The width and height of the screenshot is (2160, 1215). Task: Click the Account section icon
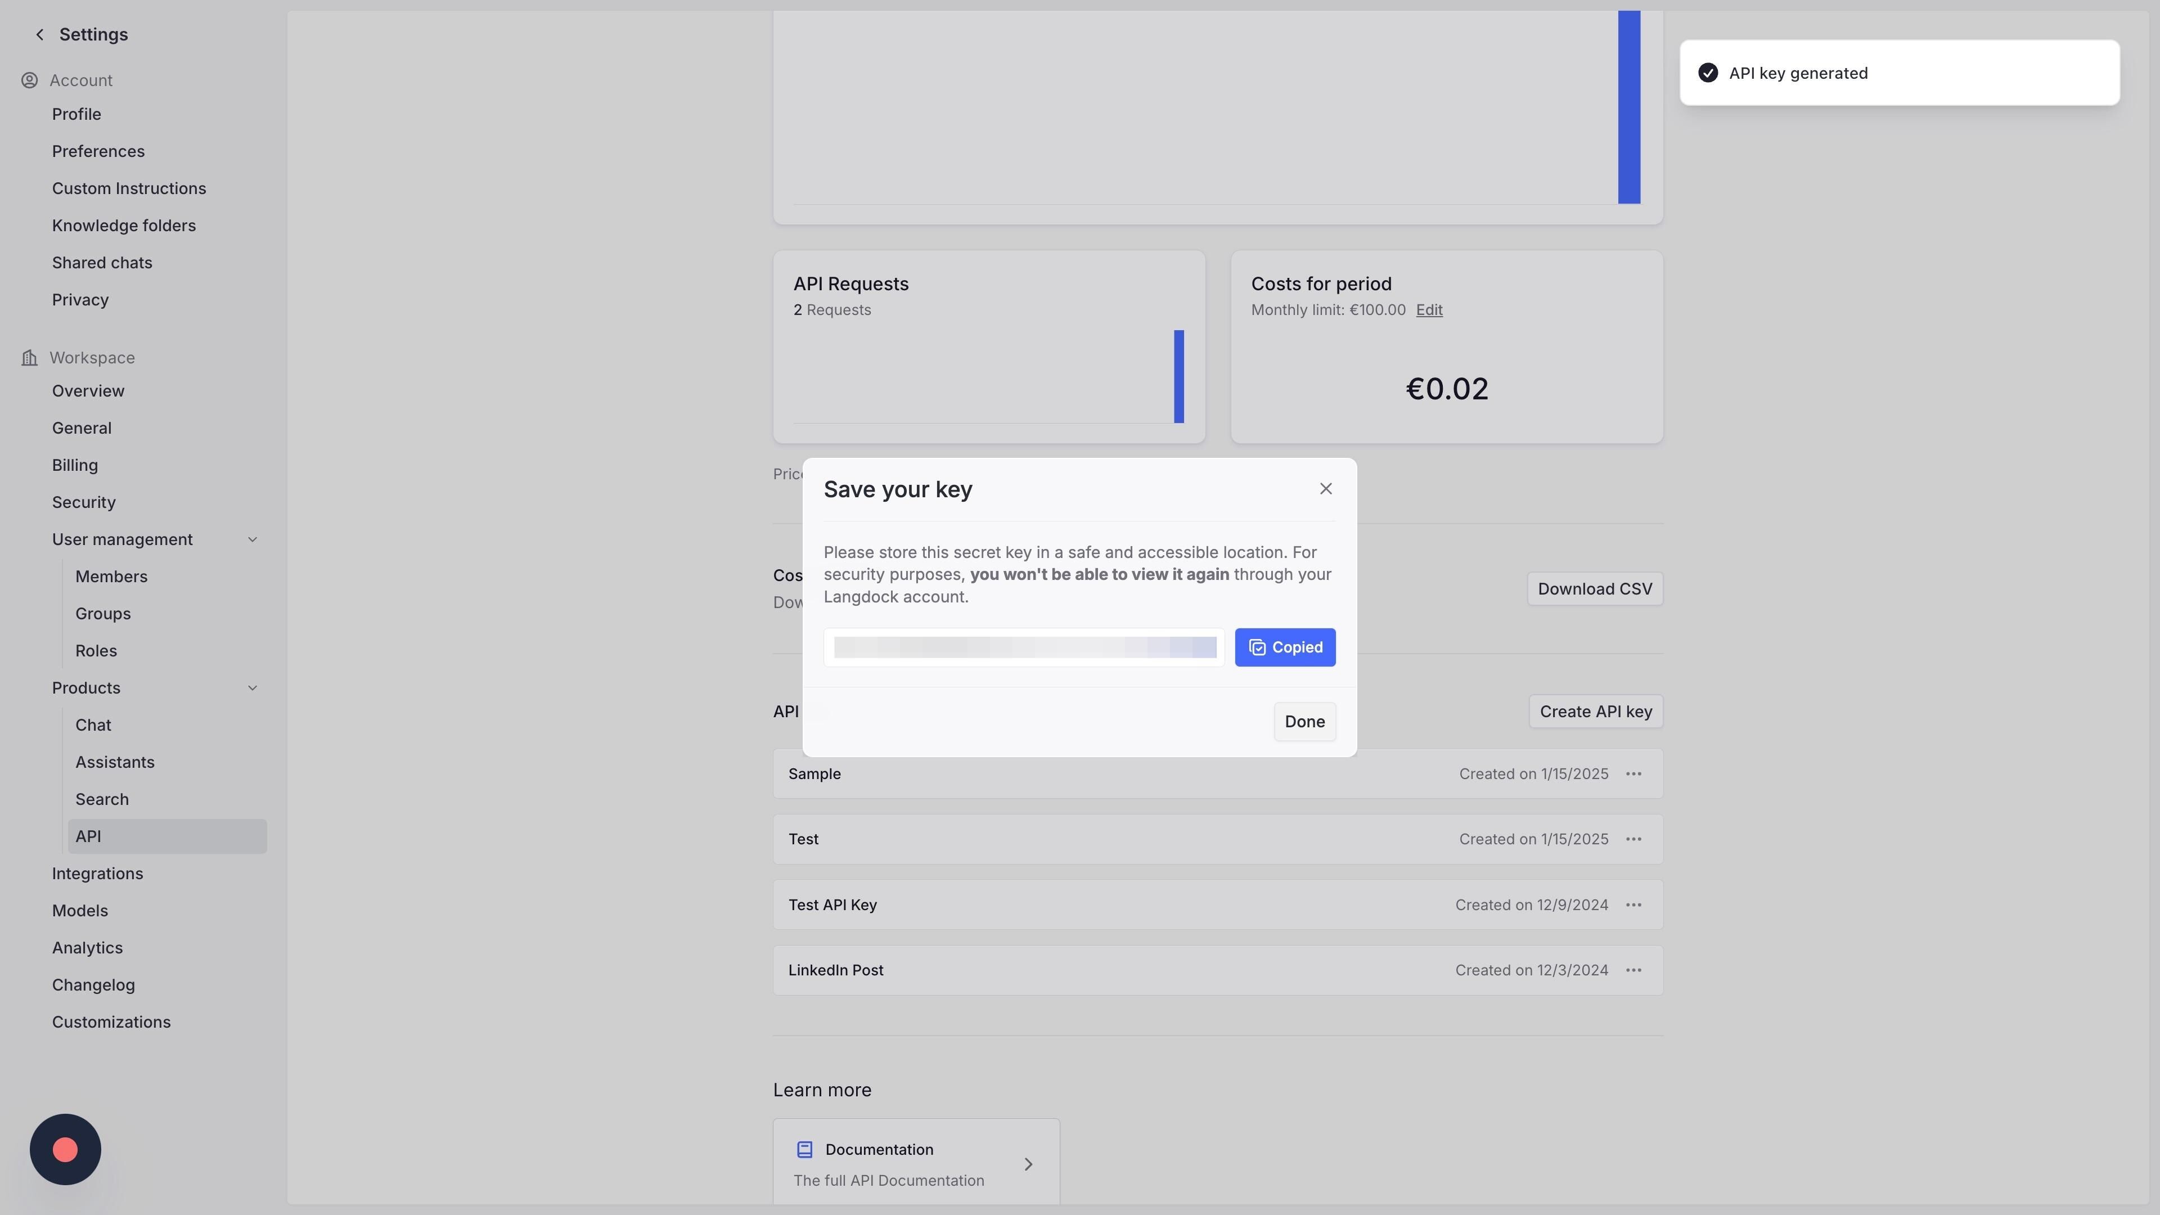coord(29,80)
